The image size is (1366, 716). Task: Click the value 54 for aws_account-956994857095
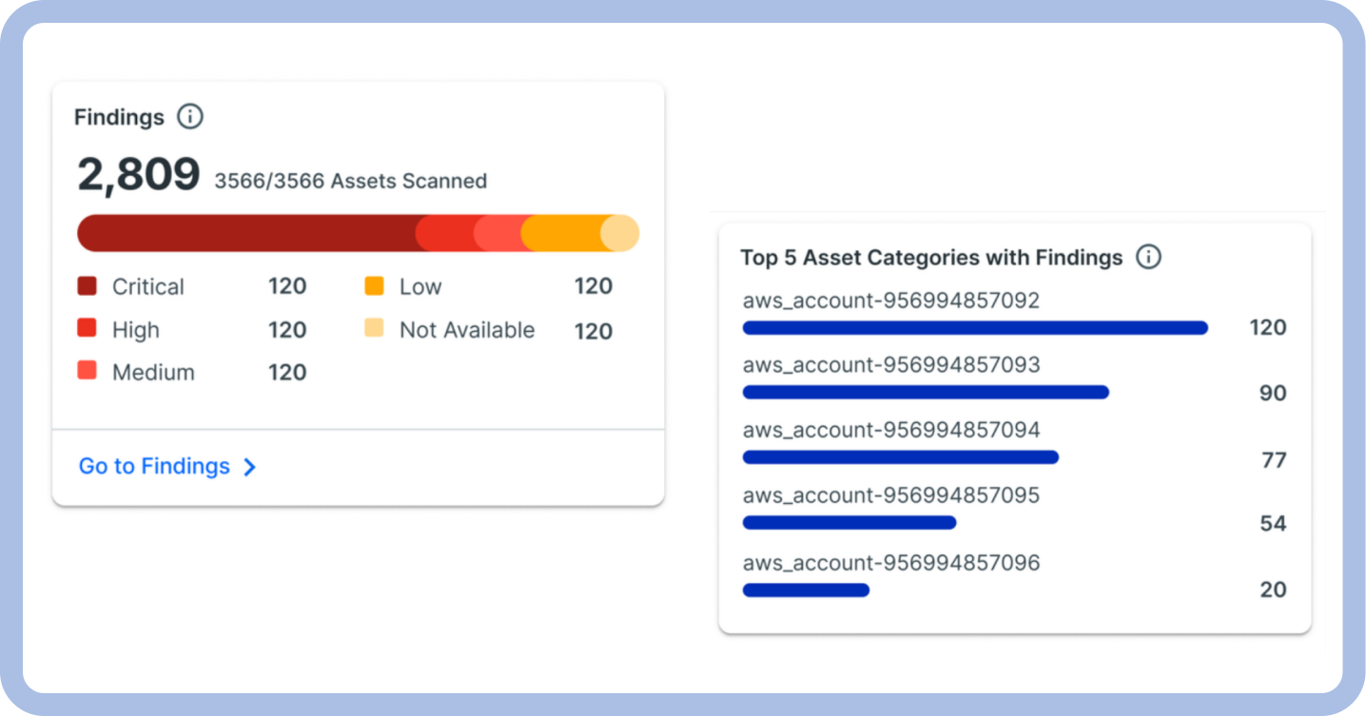coord(1274,523)
